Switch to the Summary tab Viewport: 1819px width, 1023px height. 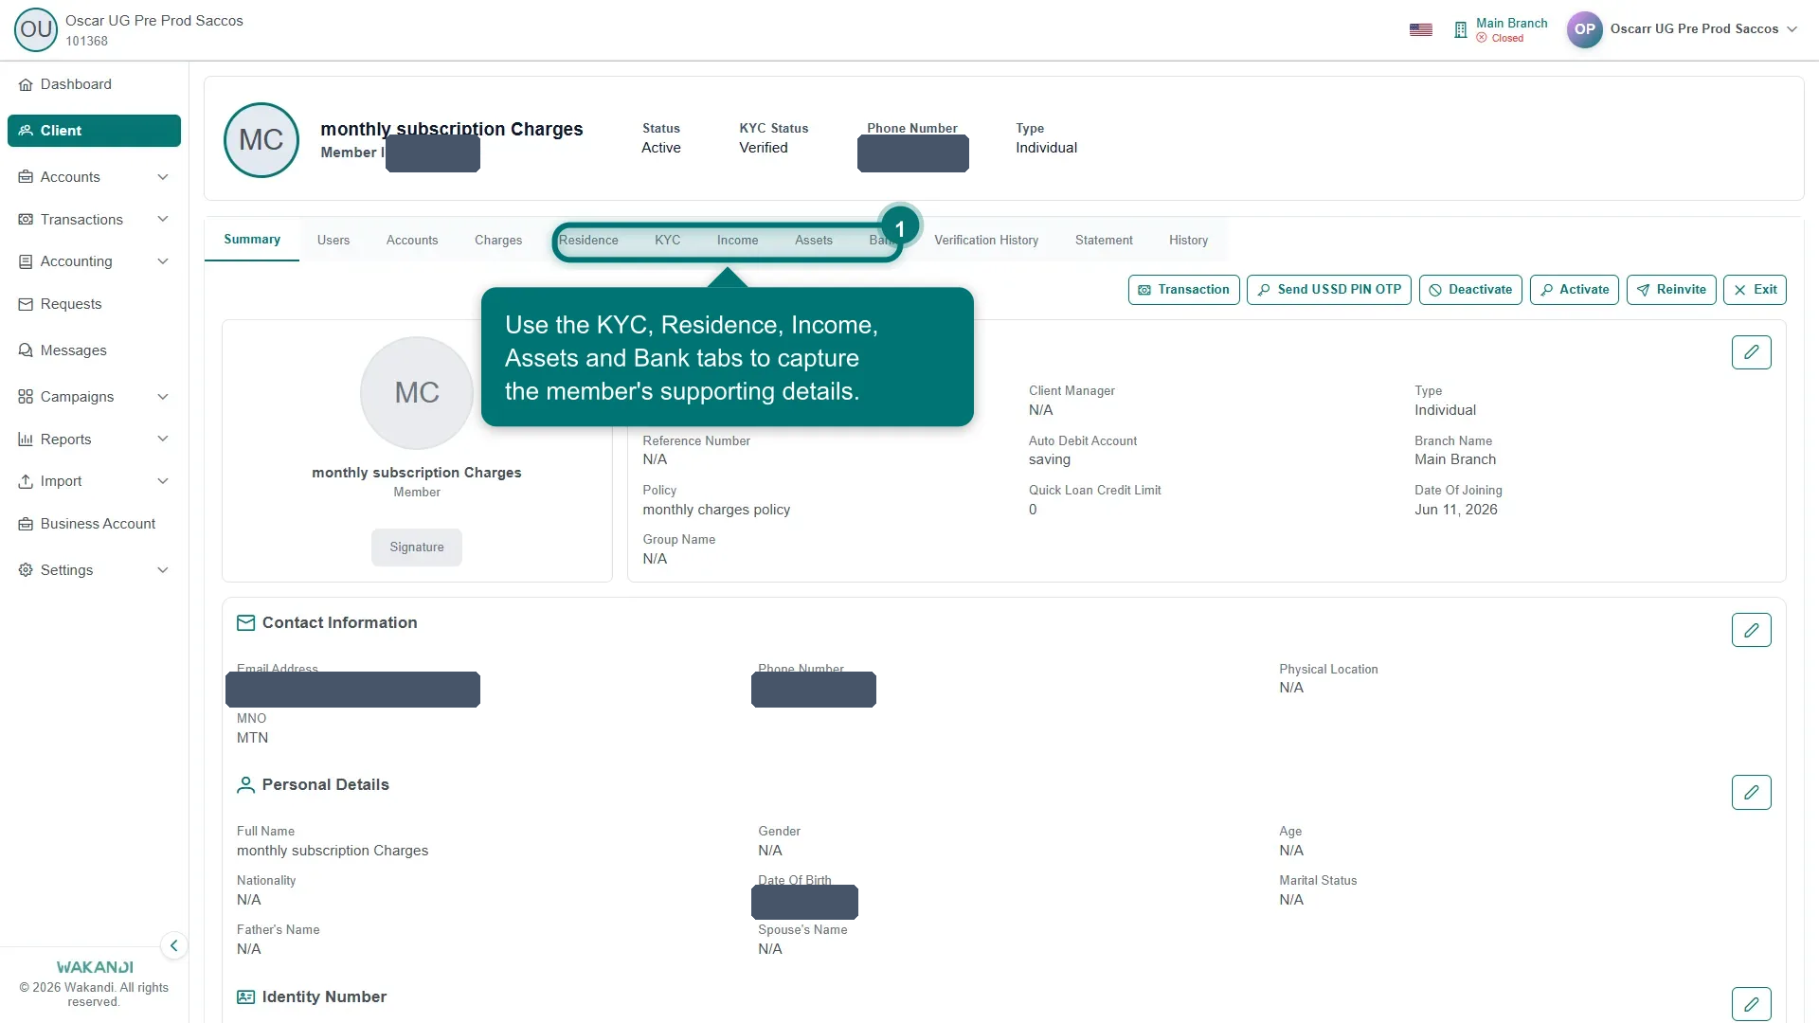252,240
